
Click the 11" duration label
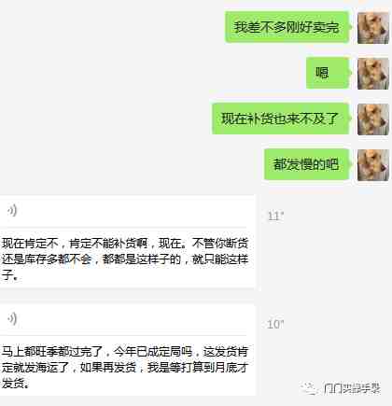pyautogui.click(x=275, y=217)
